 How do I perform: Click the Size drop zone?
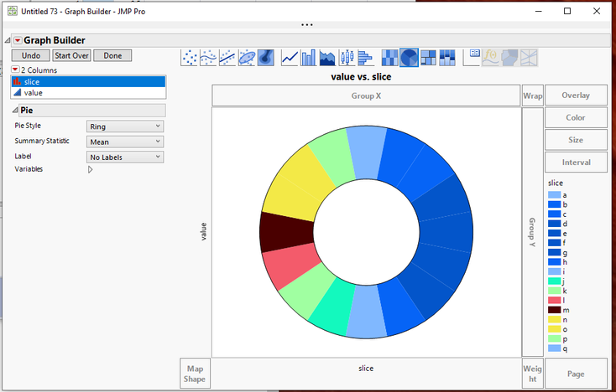pyautogui.click(x=576, y=140)
